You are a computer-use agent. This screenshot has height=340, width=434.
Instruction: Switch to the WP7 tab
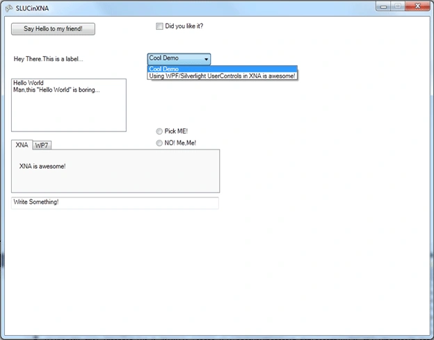[42, 145]
